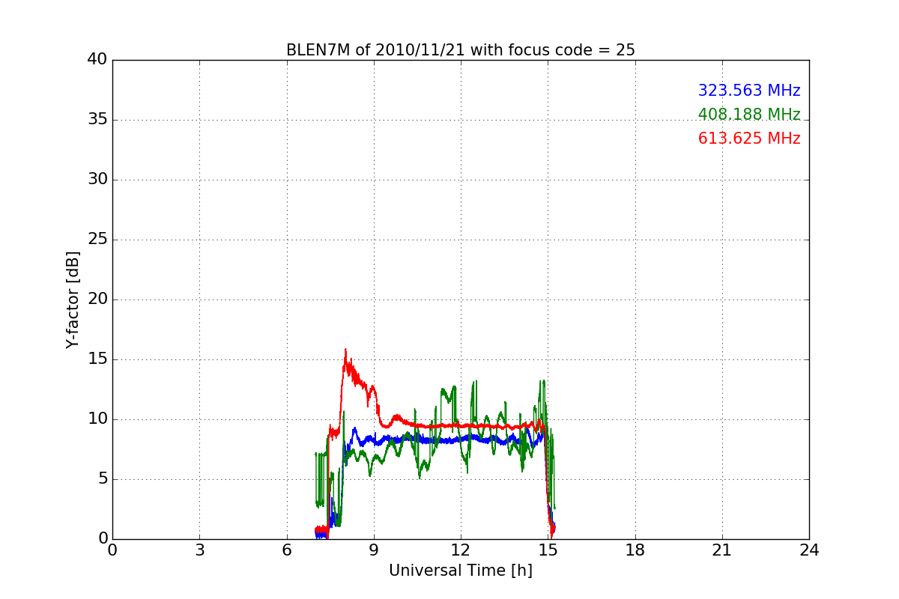The image size is (899, 599).
Task: Click the x-axis tick label 3
Action: [x=199, y=550]
